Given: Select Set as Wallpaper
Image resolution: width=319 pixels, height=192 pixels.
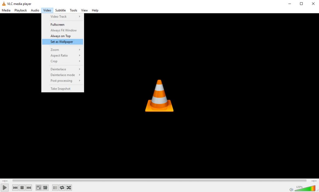Looking at the screenshot, I should [x=63, y=42].
